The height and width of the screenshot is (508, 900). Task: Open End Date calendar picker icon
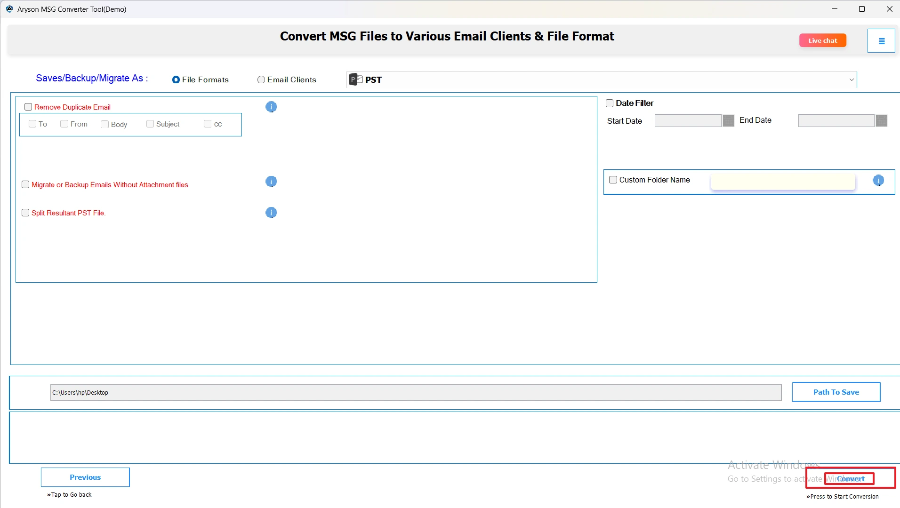pyautogui.click(x=881, y=121)
